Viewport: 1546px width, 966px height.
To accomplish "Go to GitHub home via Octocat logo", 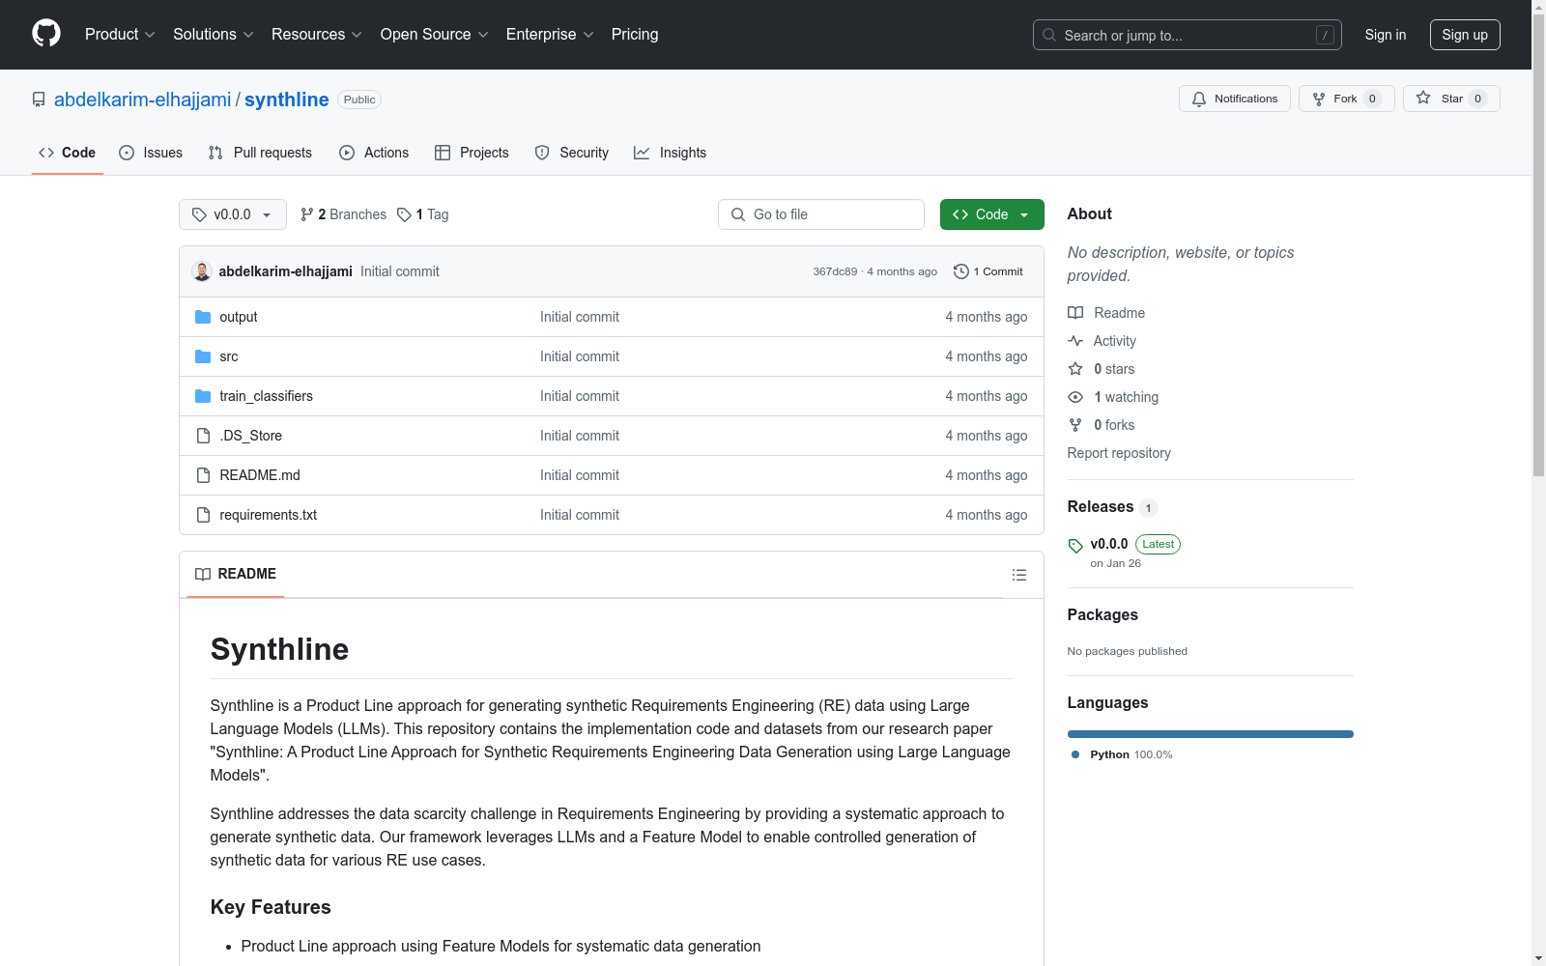I will pos(46,34).
